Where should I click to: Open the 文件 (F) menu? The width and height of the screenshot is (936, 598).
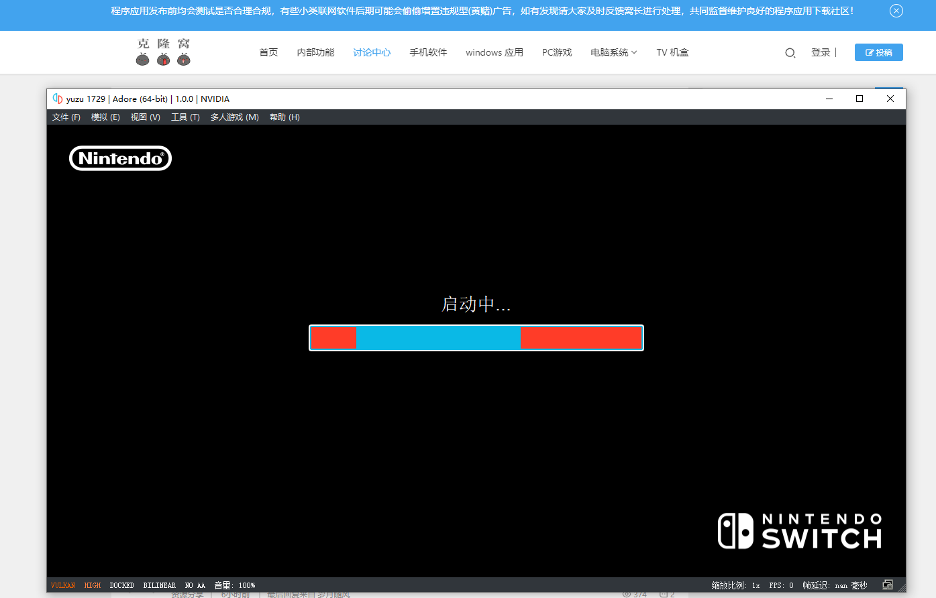(66, 117)
